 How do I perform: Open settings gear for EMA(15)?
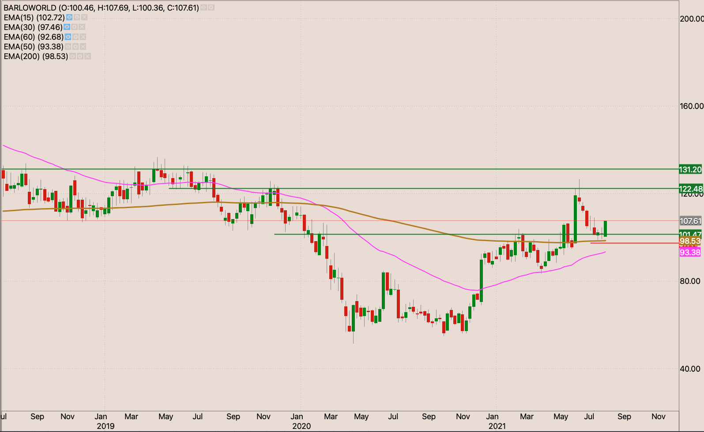77,18
